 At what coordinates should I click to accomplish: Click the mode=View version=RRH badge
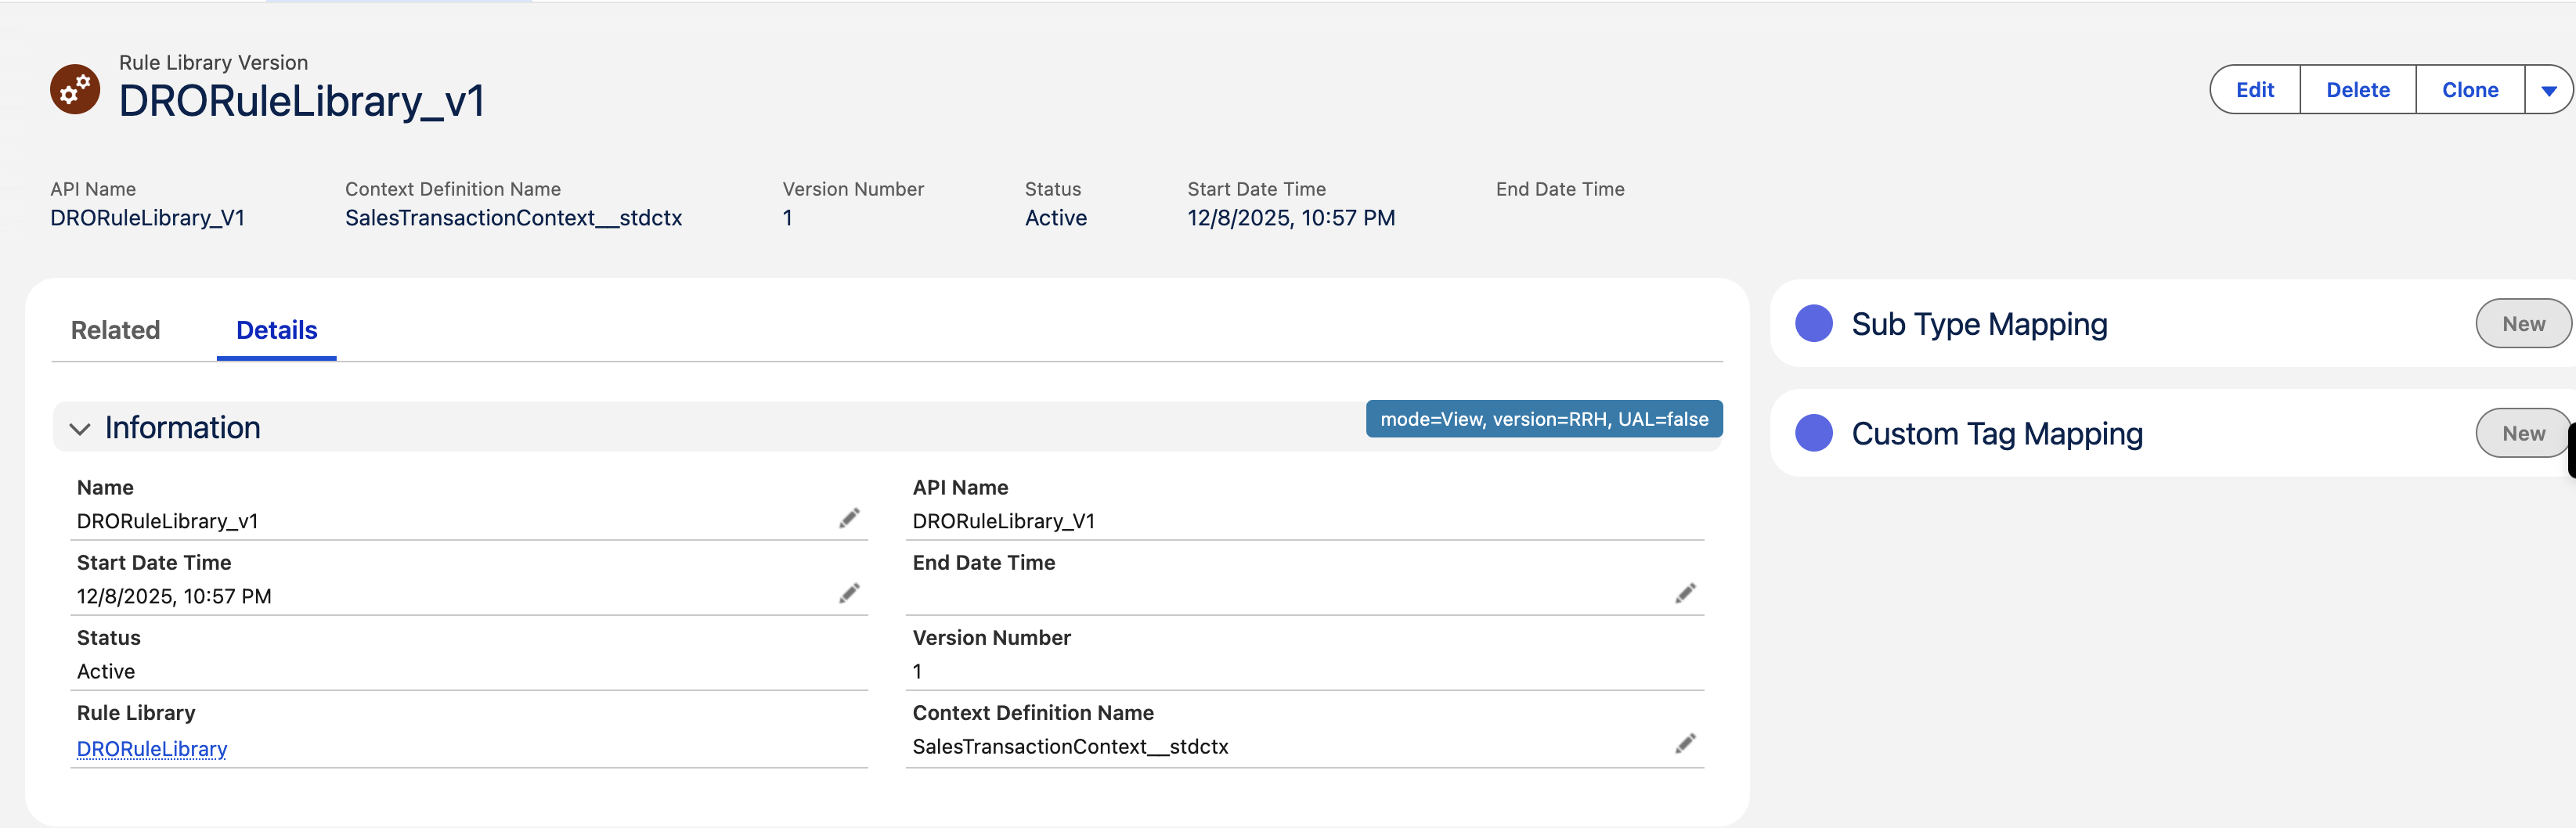coord(1544,419)
